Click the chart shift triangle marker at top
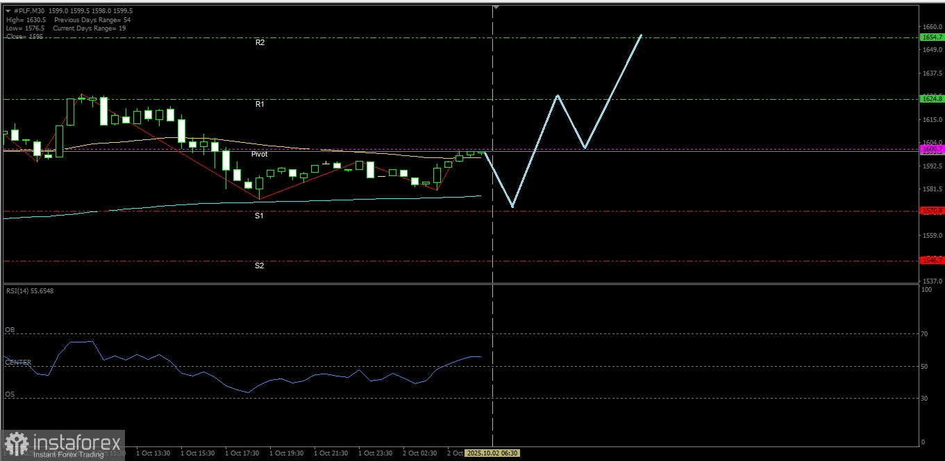Viewport: 945px width, 461px height. (496, 8)
